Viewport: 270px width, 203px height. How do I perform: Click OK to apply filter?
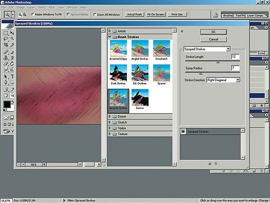[x=213, y=32]
